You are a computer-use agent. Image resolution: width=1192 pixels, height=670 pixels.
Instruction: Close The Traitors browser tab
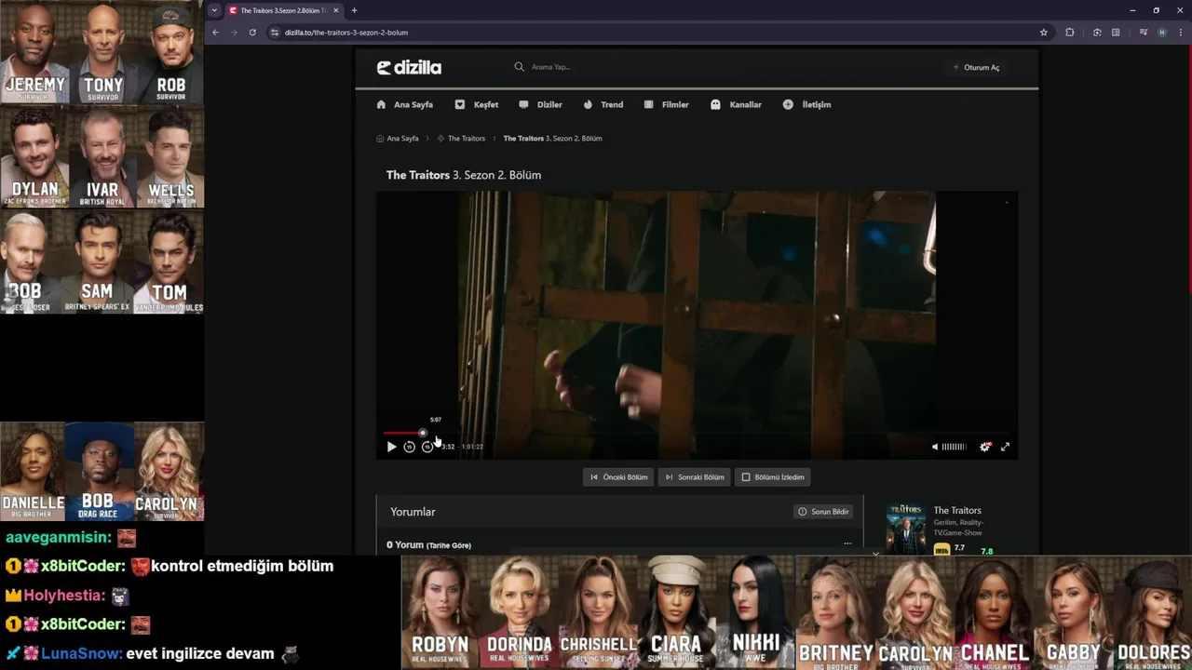(x=336, y=10)
